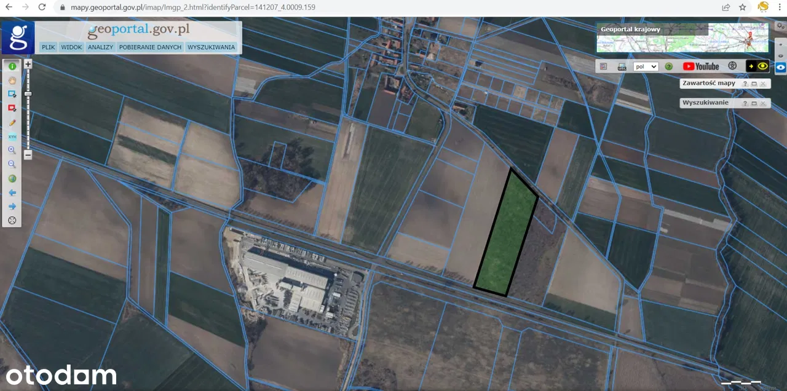Click the zoom-in magnifier tool
787x391 pixels.
click(x=12, y=150)
